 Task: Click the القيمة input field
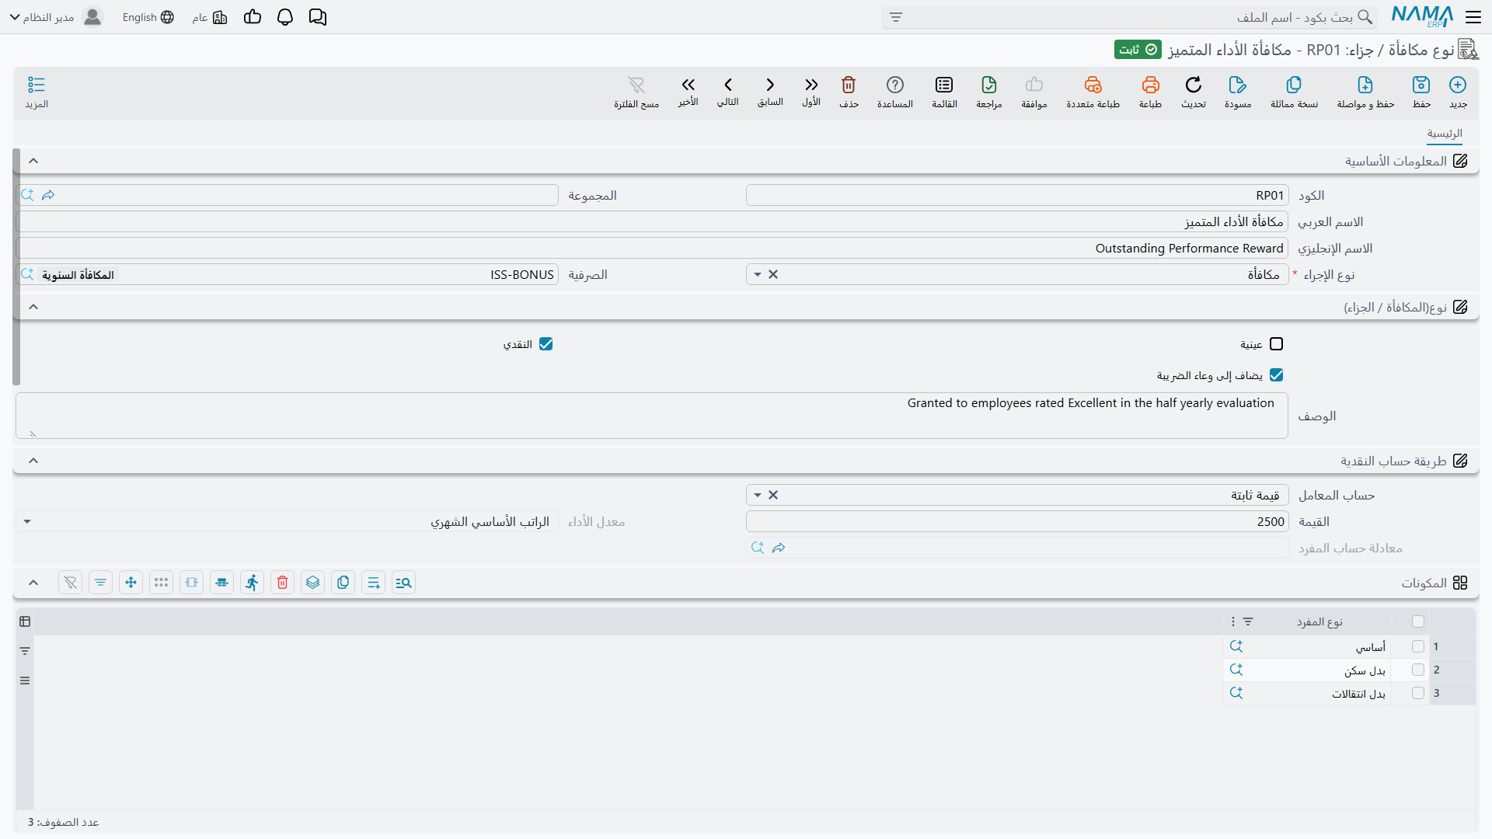[x=1017, y=522]
